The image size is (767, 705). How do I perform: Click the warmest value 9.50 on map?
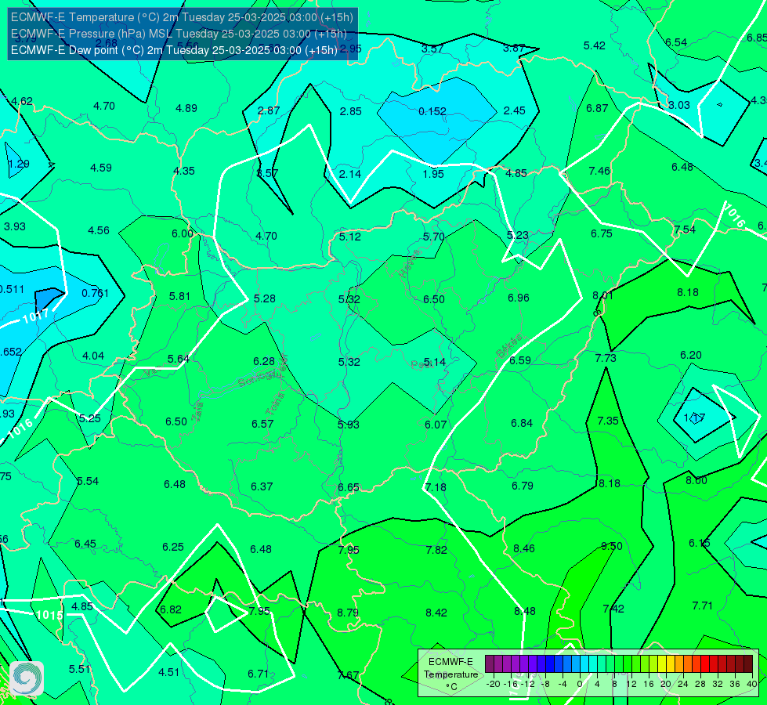click(x=611, y=547)
